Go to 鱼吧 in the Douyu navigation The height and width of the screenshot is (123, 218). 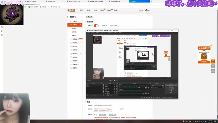116,10
